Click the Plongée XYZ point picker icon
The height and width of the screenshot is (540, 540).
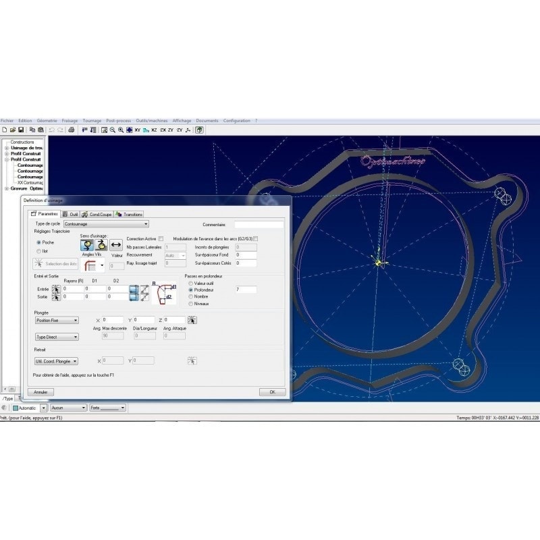192,320
